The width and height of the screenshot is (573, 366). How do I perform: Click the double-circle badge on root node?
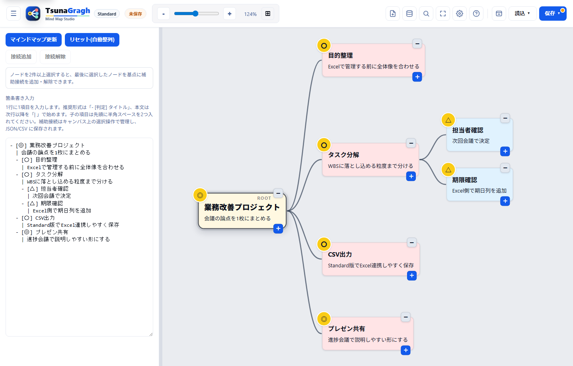[200, 195]
